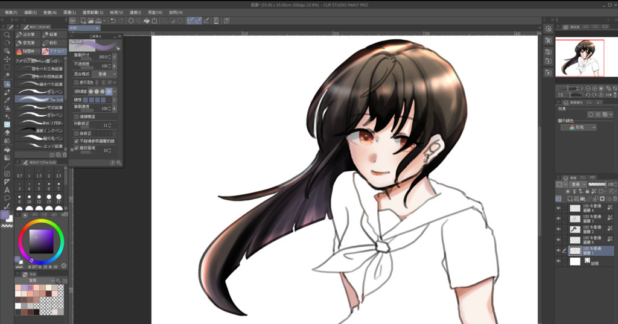Enable the 底子混色 checkbox
This screenshot has height=324, width=618.
(x=77, y=83)
